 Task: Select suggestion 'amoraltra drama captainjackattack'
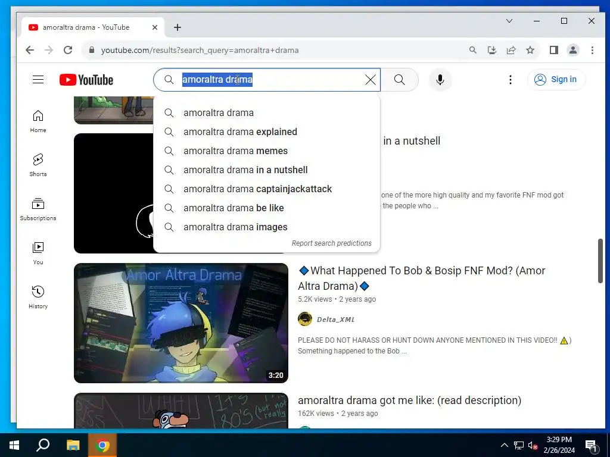pyautogui.click(x=266, y=189)
